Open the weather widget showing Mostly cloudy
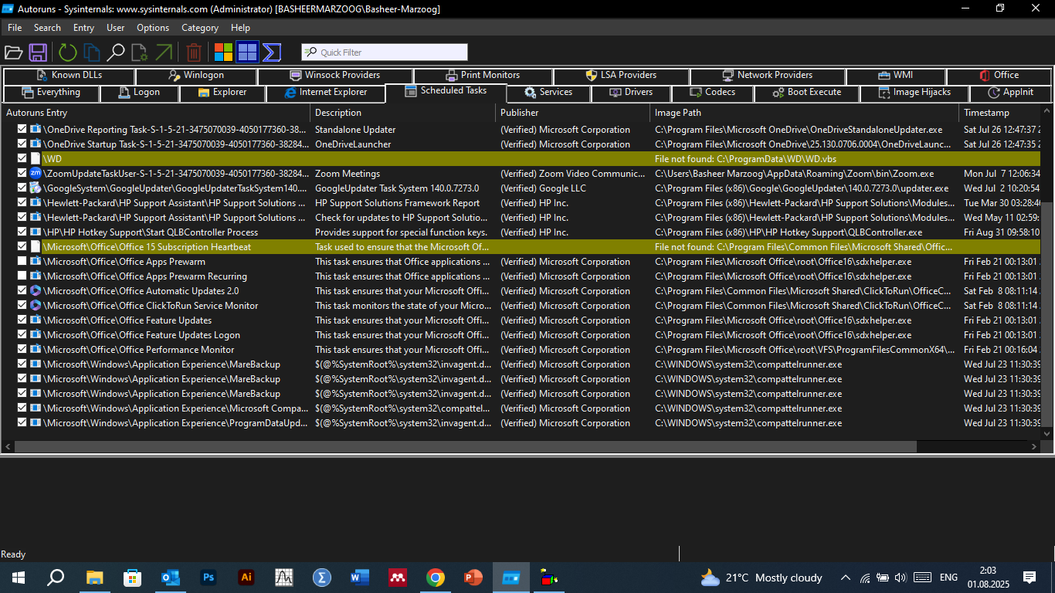The width and height of the screenshot is (1055, 593). click(761, 578)
